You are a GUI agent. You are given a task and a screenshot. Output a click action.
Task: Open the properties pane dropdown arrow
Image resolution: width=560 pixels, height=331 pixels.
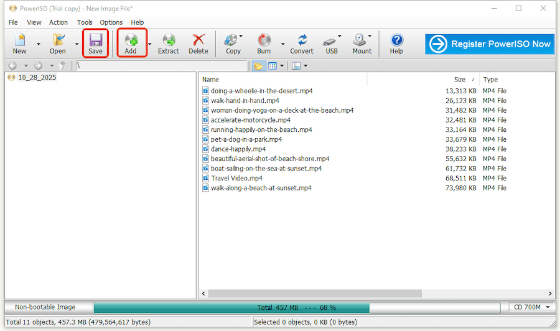point(306,66)
